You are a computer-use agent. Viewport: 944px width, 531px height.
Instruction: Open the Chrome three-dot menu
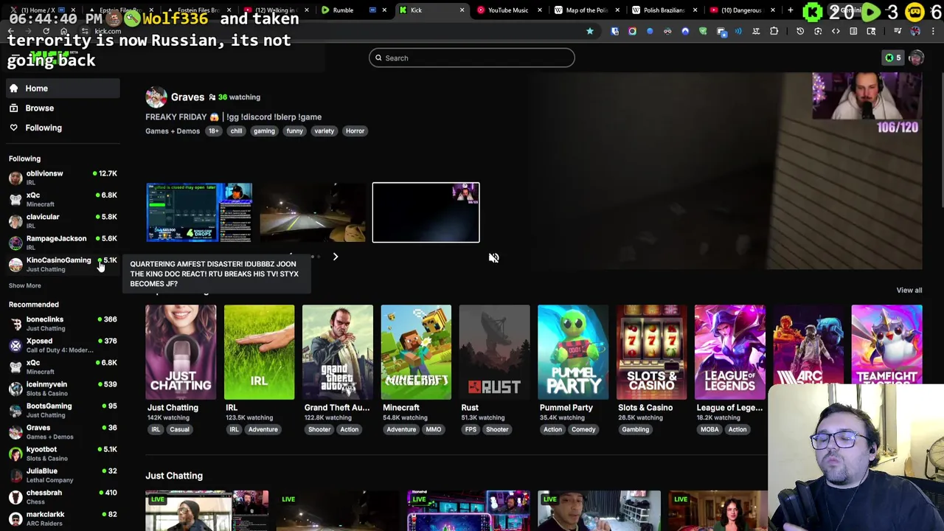(x=931, y=31)
